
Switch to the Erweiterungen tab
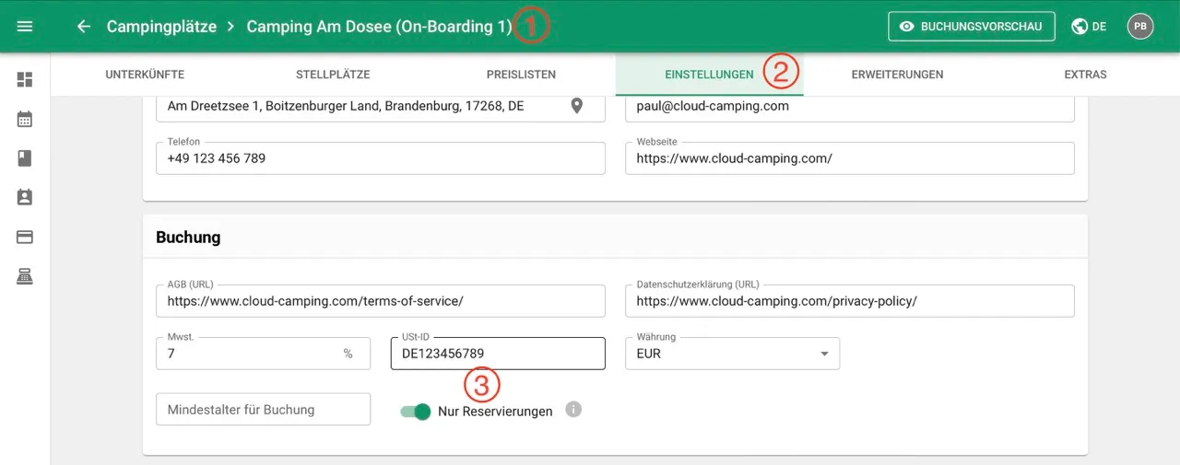pyautogui.click(x=897, y=75)
